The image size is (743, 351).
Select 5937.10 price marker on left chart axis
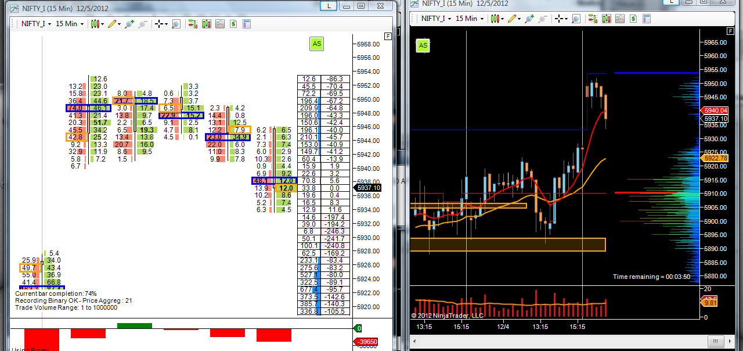(x=368, y=188)
